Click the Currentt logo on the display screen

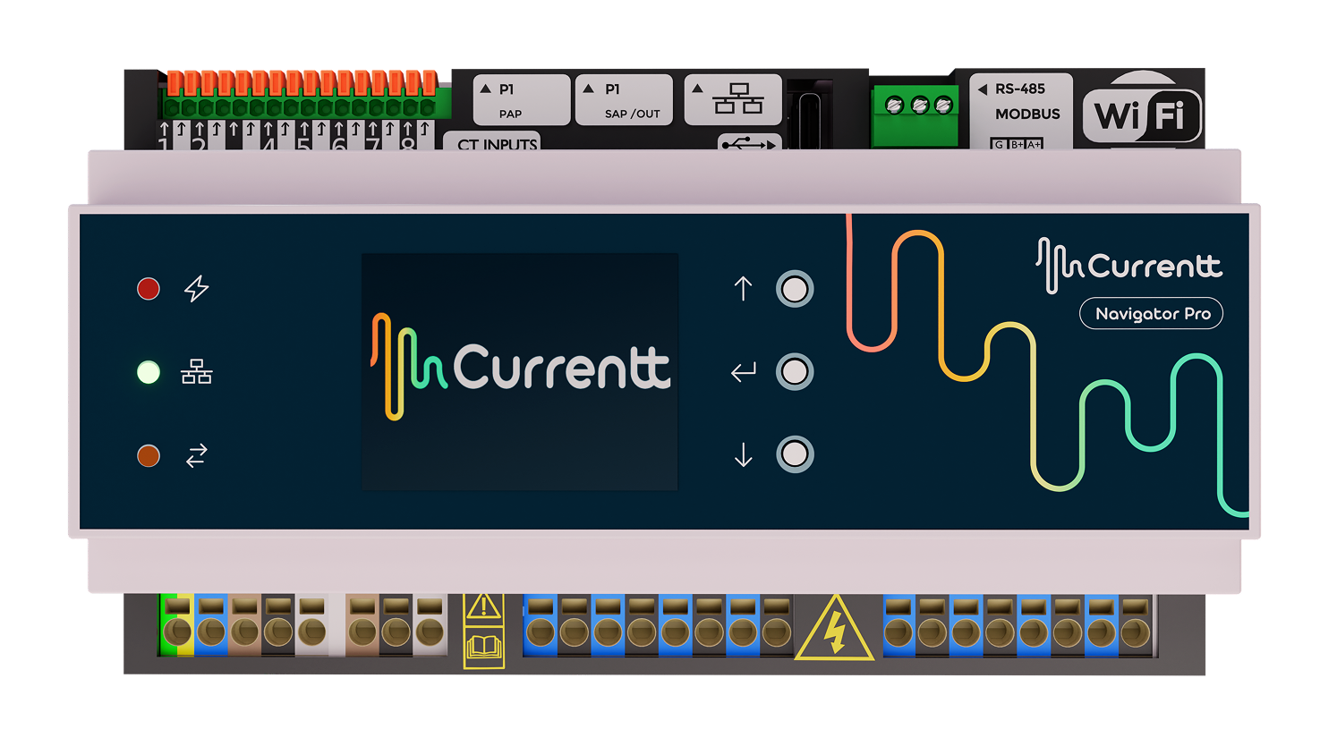point(520,368)
